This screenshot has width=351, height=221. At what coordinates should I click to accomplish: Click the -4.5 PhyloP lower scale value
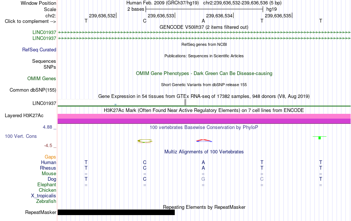coord(48,146)
